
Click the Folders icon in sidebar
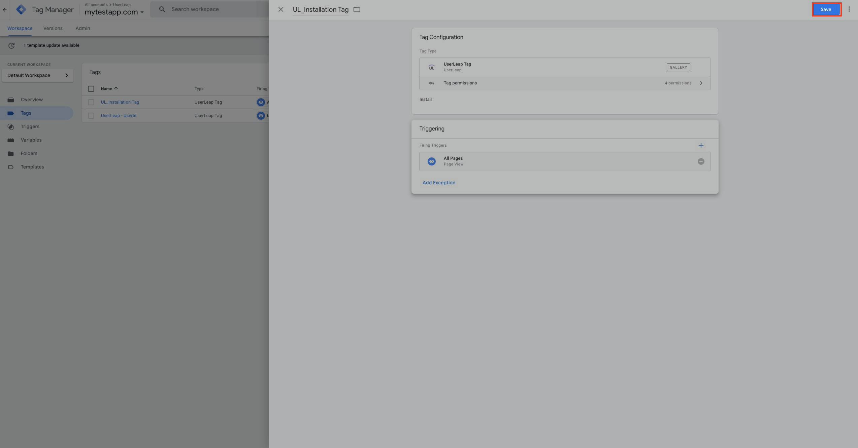click(x=11, y=154)
